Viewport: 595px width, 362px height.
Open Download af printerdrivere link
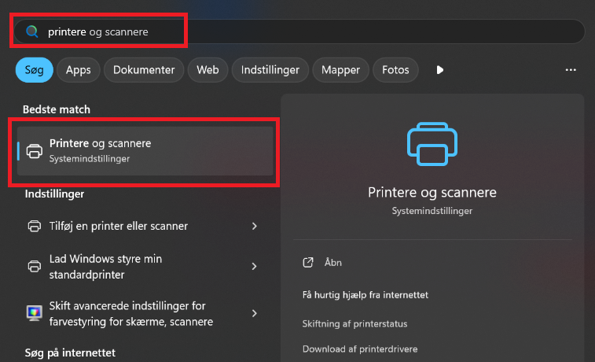(359, 349)
